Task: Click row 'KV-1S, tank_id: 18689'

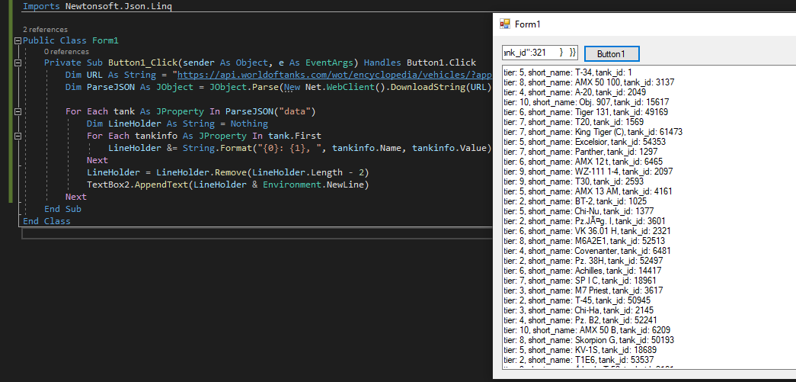Action: tap(581, 349)
